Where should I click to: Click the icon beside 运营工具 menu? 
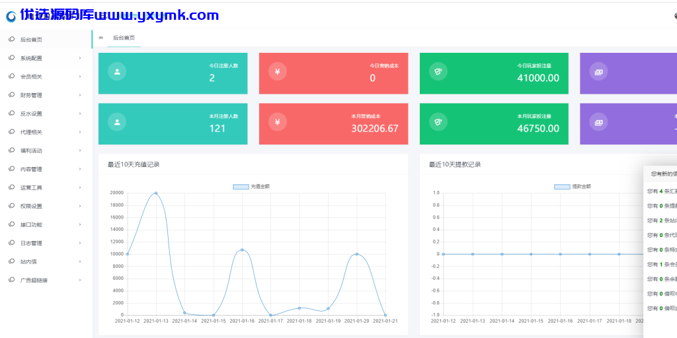click(12, 187)
